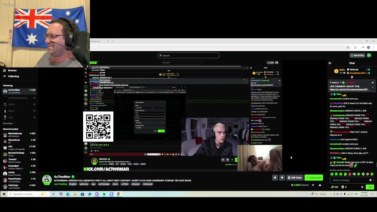The image size is (377, 212).
Task: Follow the channel with heart button
Action: point(282,178)
